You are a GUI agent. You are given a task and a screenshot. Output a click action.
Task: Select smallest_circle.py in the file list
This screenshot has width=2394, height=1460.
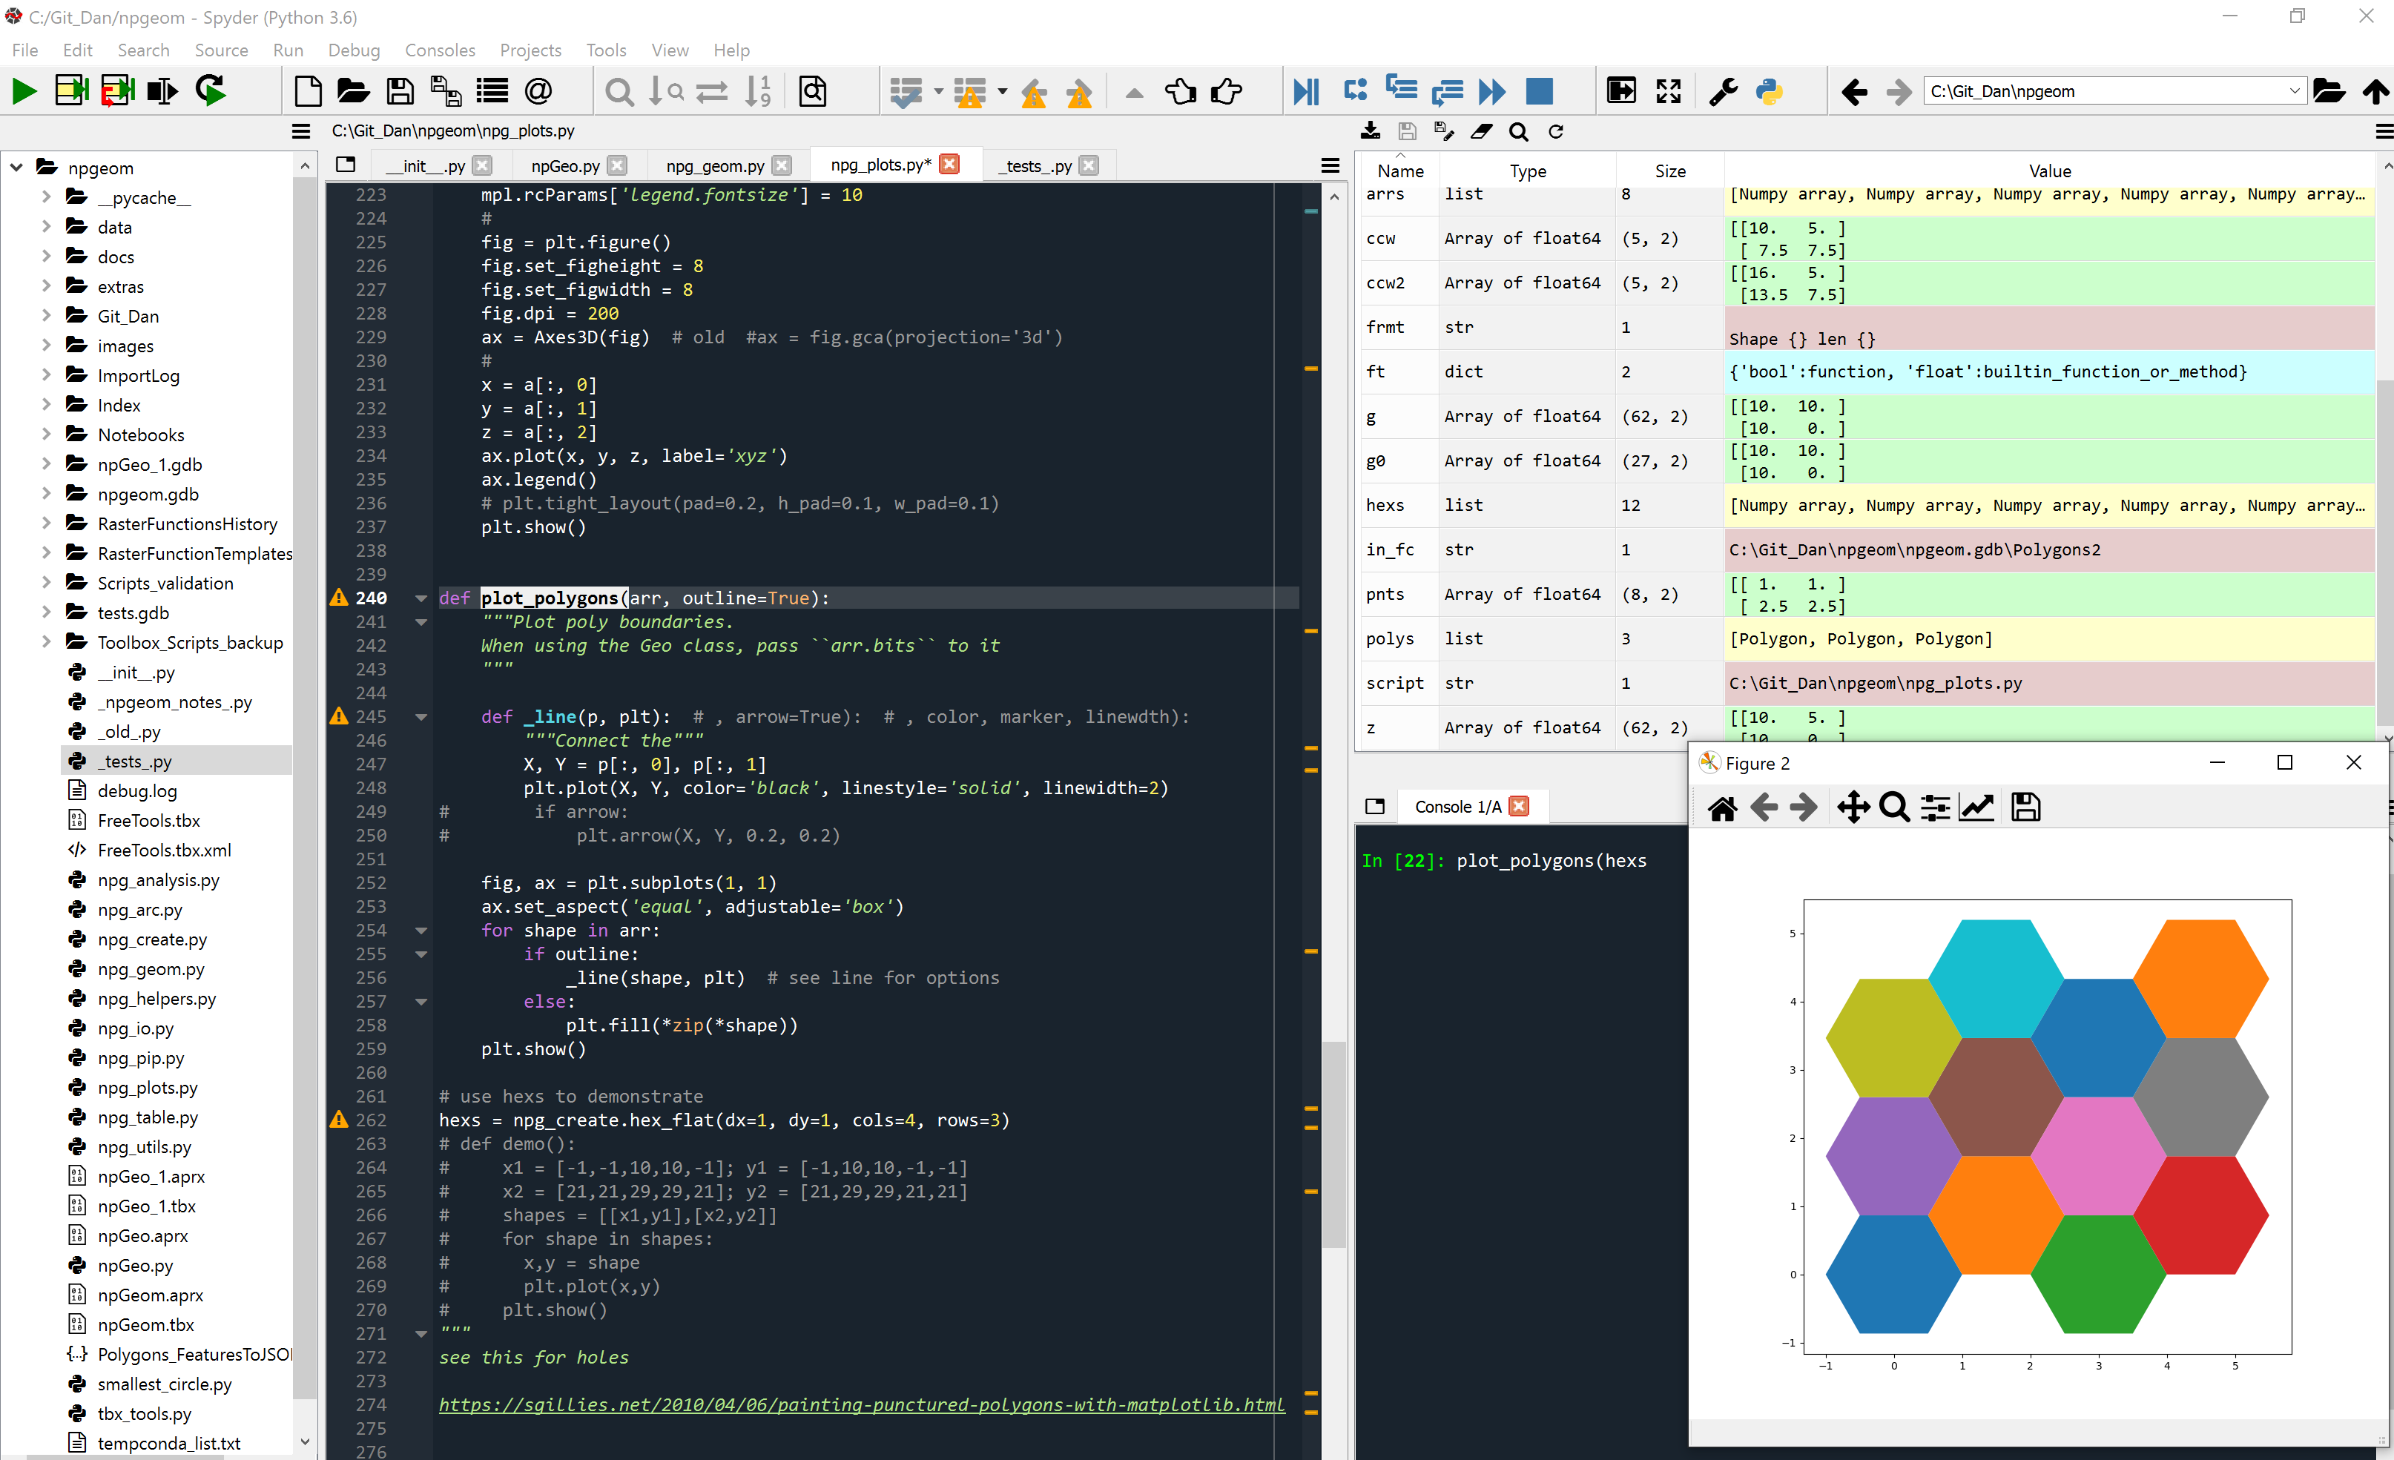click(164, 1384)
